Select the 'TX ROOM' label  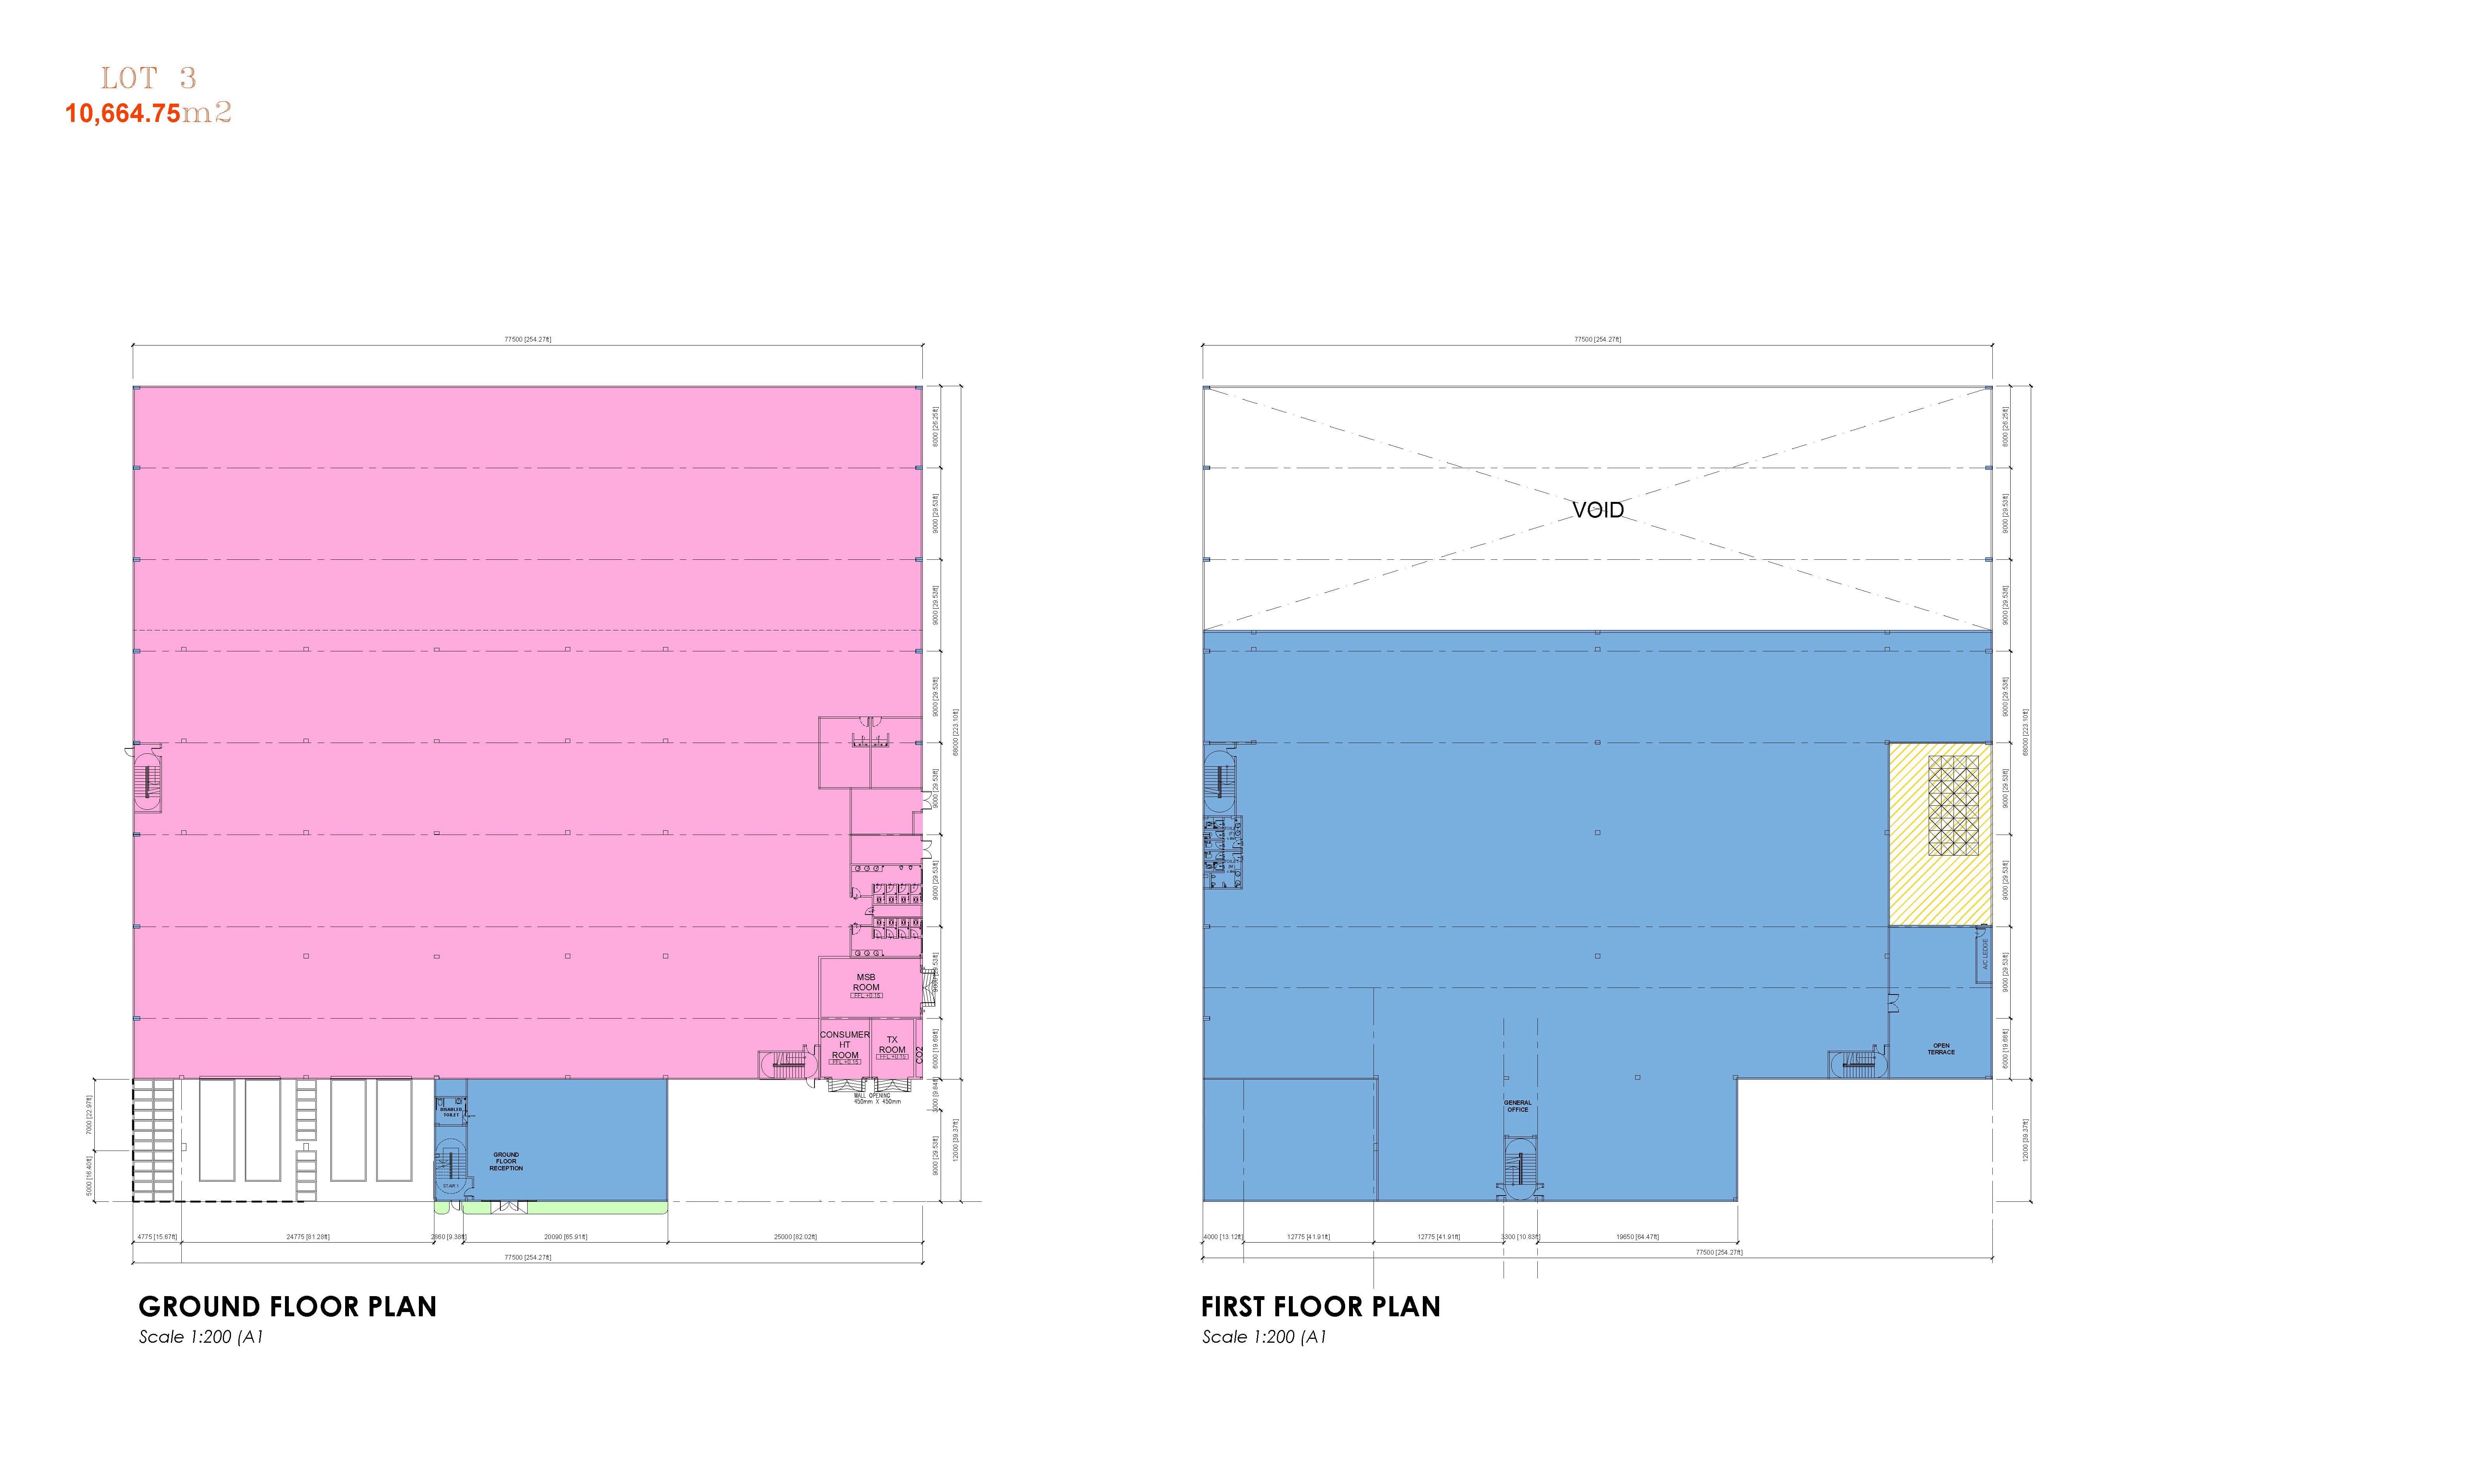tap(892, 1045)
